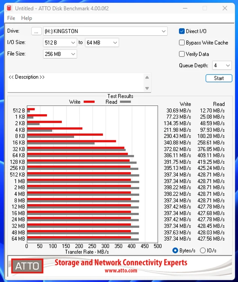Image resolution: width=238 pixels, height=282 pixels.
Task: Click the gray Read legend swatch
Action: point(125,102)
